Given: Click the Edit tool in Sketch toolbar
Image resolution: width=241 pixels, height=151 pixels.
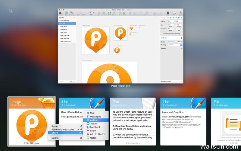Looking at the screenshot, I should [99, 13].
